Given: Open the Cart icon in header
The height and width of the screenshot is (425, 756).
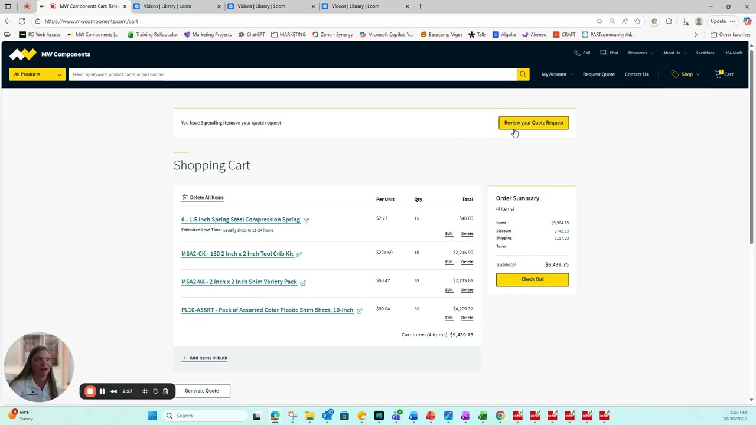Looking at the screenshot, I should pyautogui.click(x=724, y=74).
